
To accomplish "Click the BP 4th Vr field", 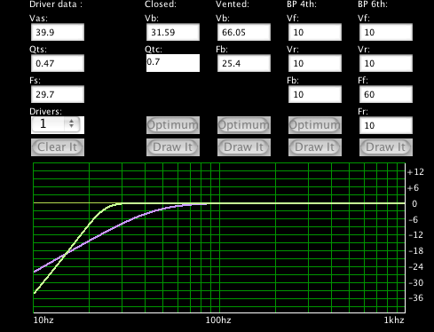I will tap(315, 63).
